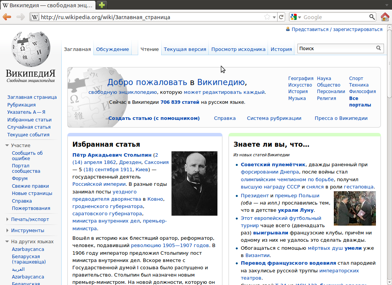Open the Текущая версия tab

185,49
